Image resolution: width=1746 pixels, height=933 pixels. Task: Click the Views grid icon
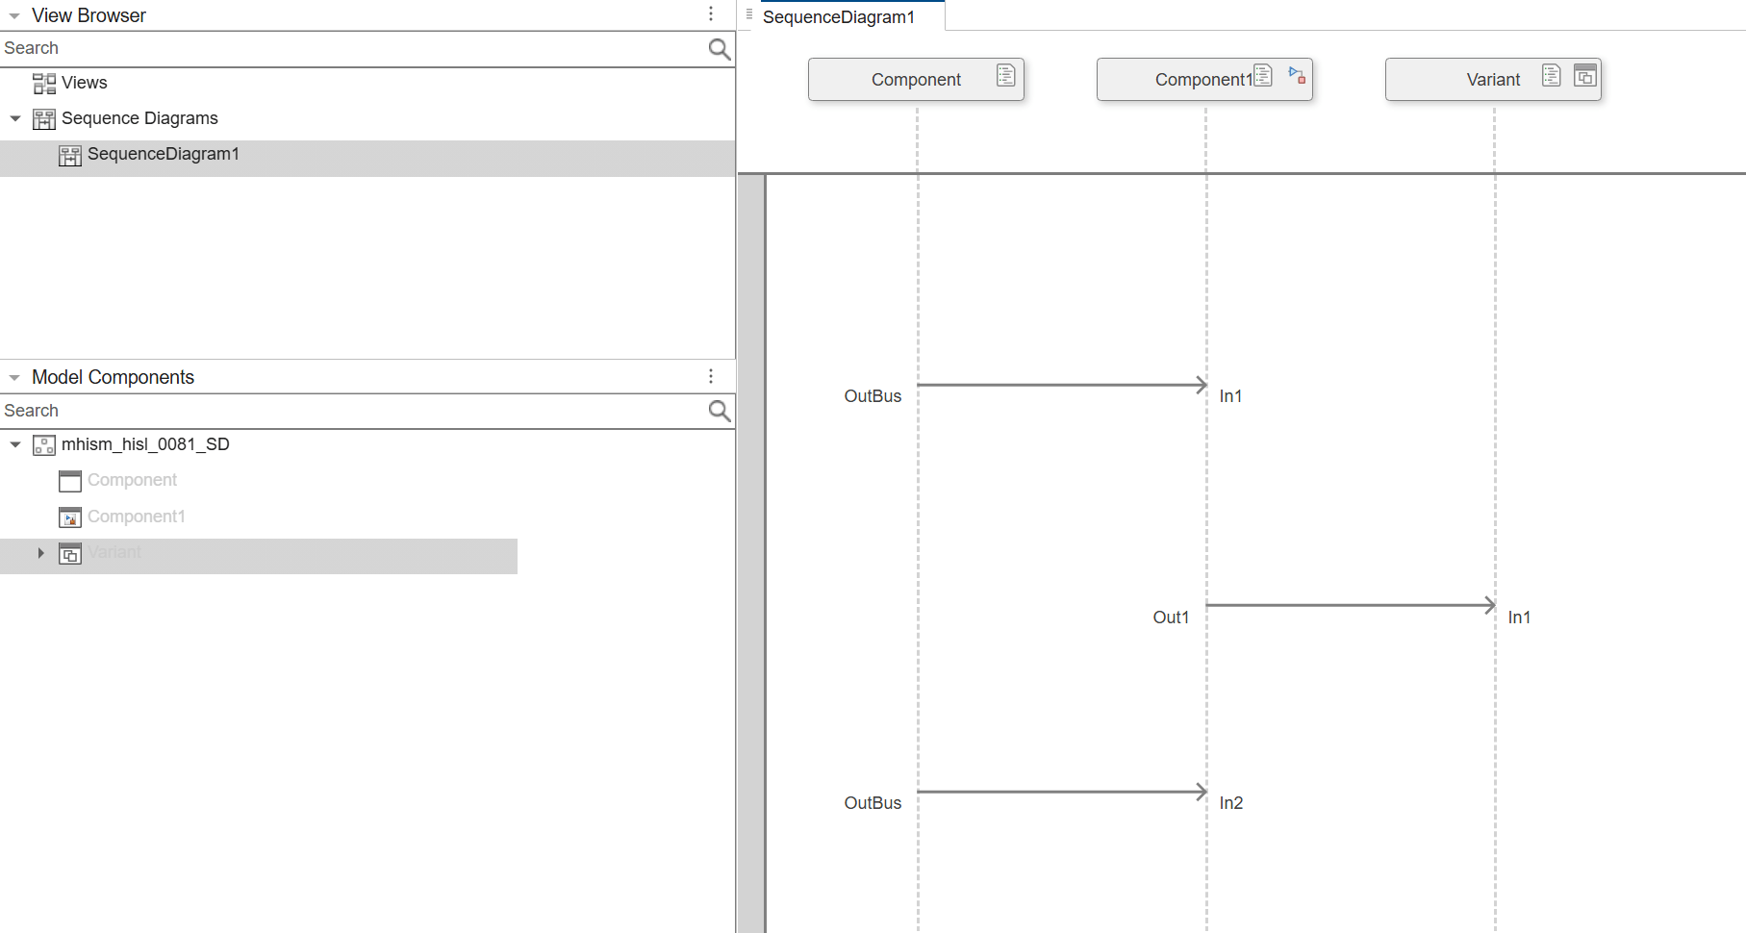[x=44, y=84]
